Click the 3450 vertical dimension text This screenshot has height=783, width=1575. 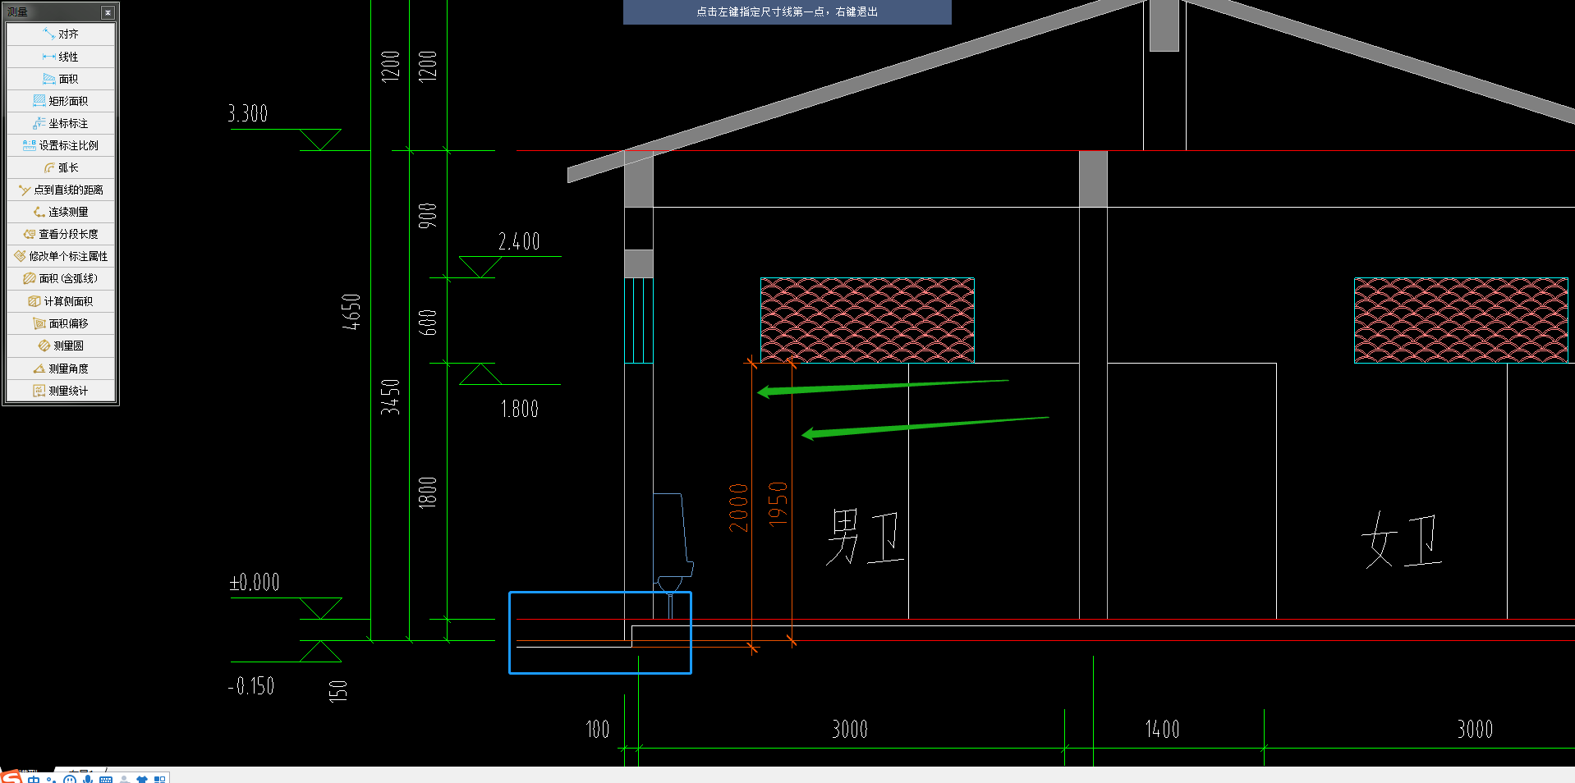pos(390,396)
